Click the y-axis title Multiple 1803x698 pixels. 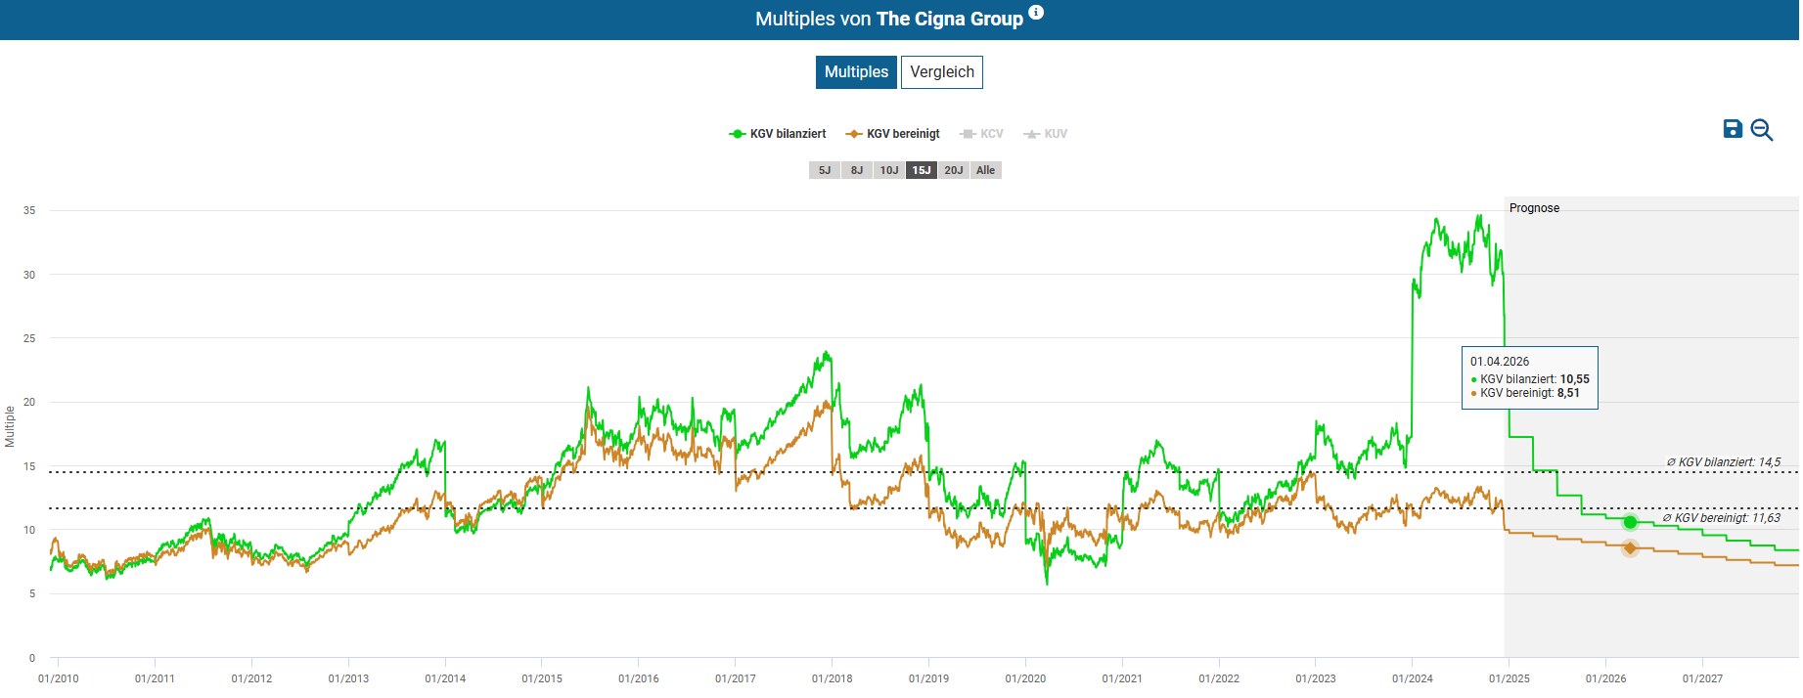[10, 427]
